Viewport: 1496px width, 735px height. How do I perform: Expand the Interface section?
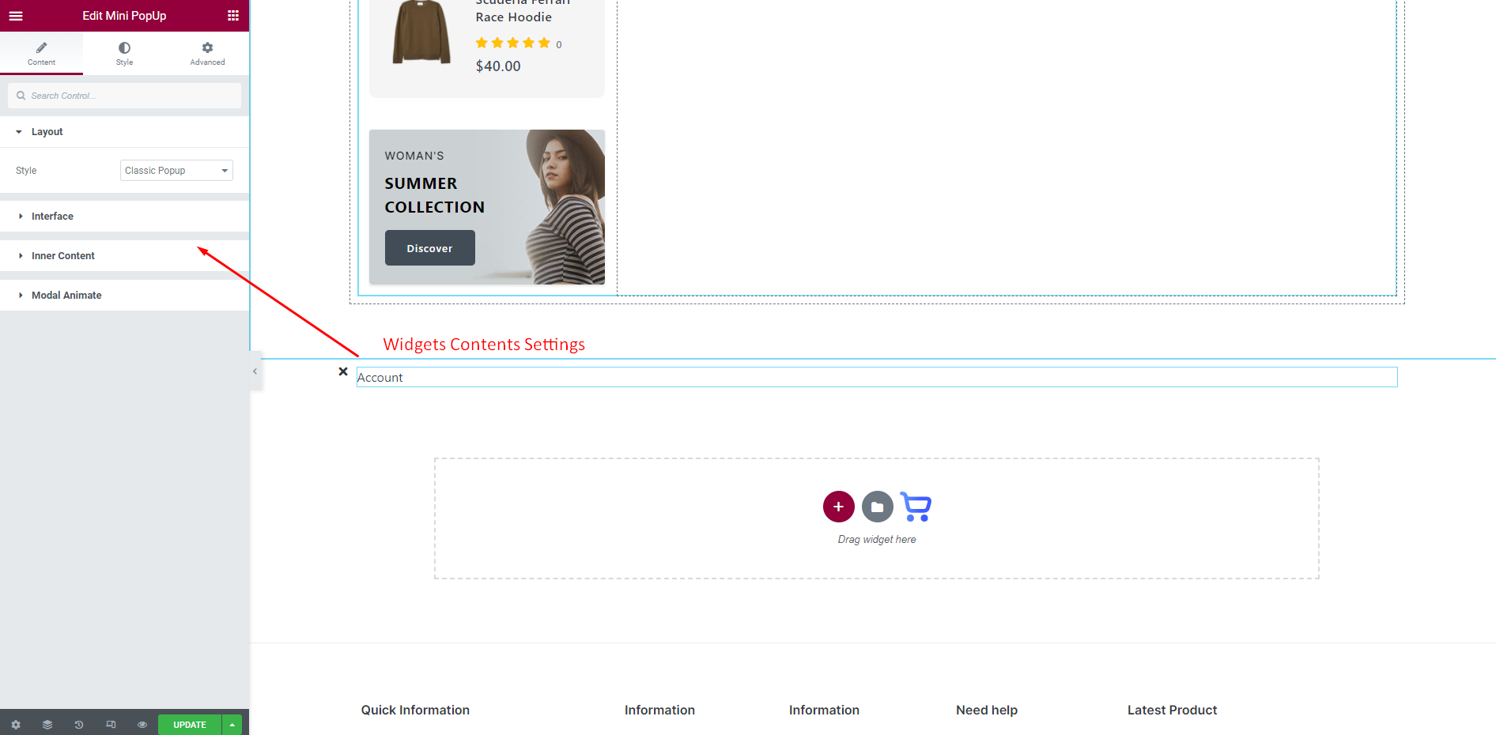click(52, 217)
